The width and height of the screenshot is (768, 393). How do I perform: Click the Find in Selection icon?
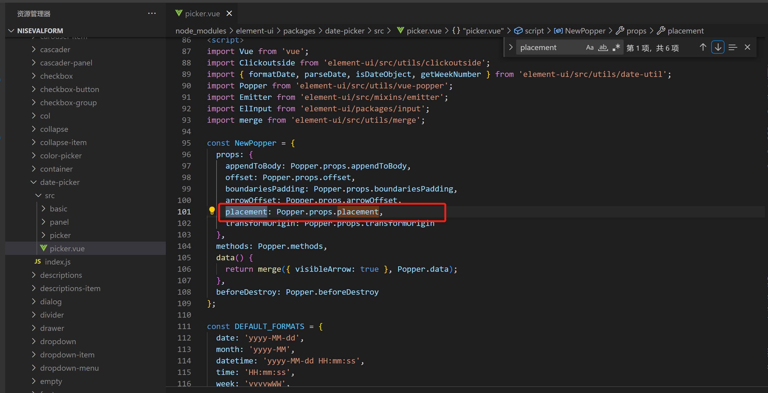click(x=733, y=47)
